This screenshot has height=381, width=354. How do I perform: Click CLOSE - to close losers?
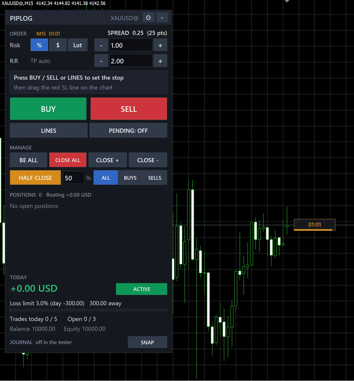[148, 160]
